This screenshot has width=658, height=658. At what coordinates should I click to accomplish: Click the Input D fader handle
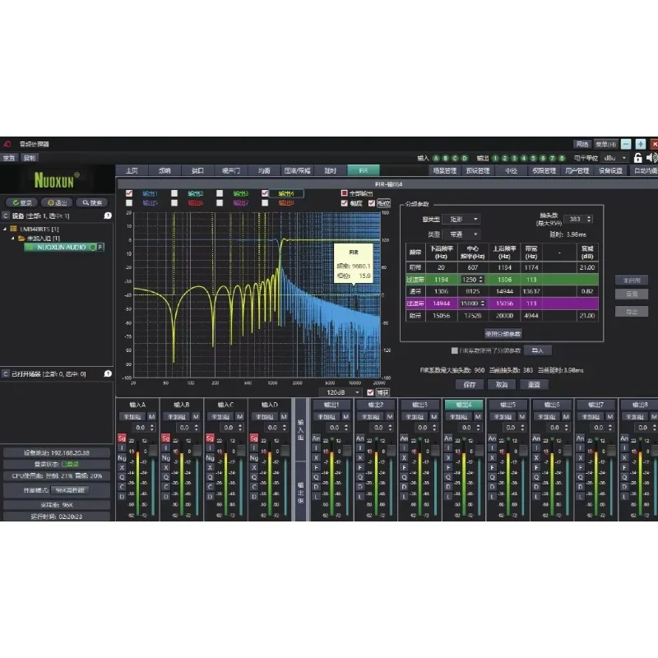(285, 451)
